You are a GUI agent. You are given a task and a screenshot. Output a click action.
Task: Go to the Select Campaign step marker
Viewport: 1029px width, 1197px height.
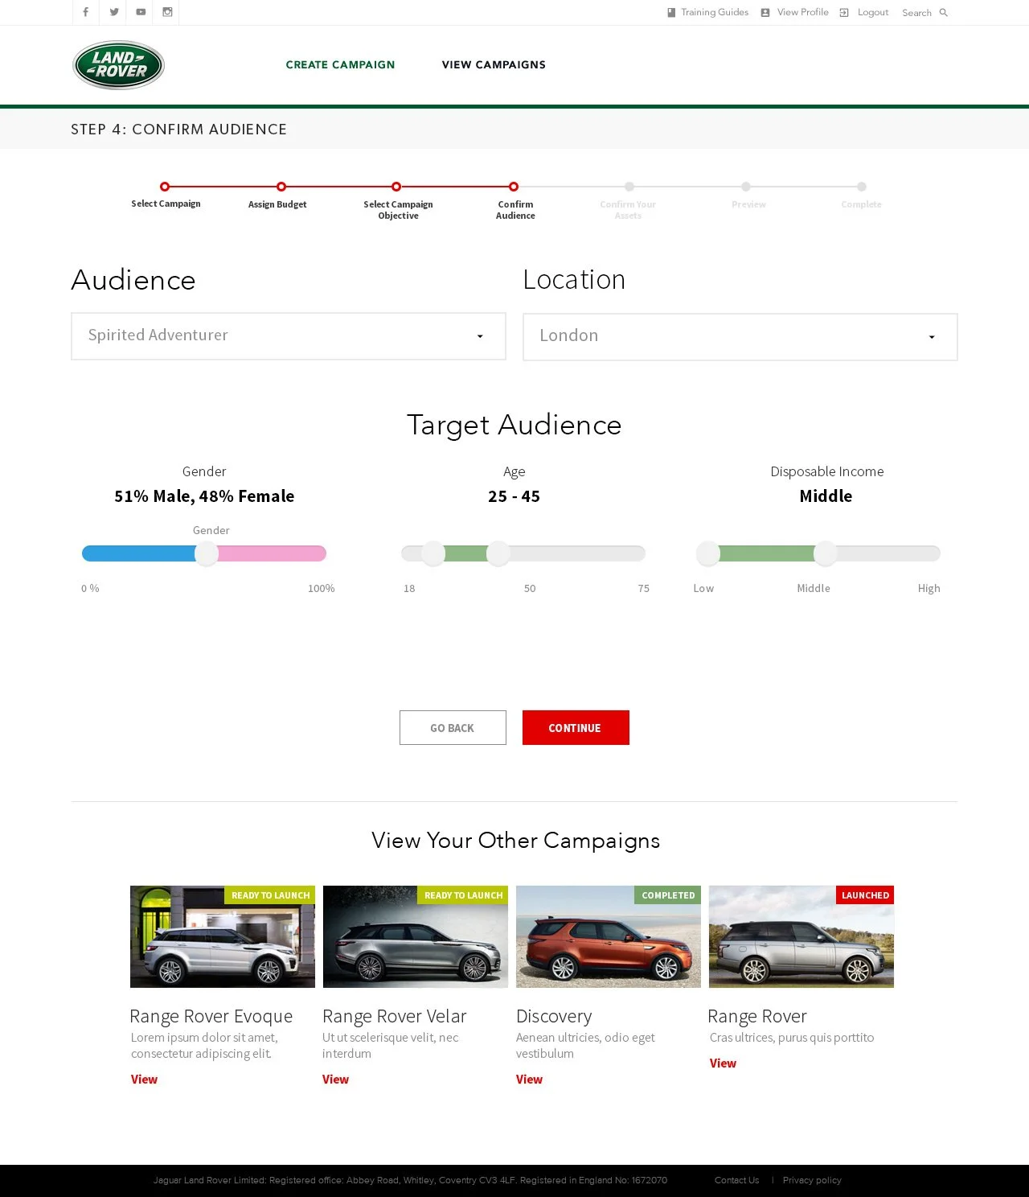point(165,187)
